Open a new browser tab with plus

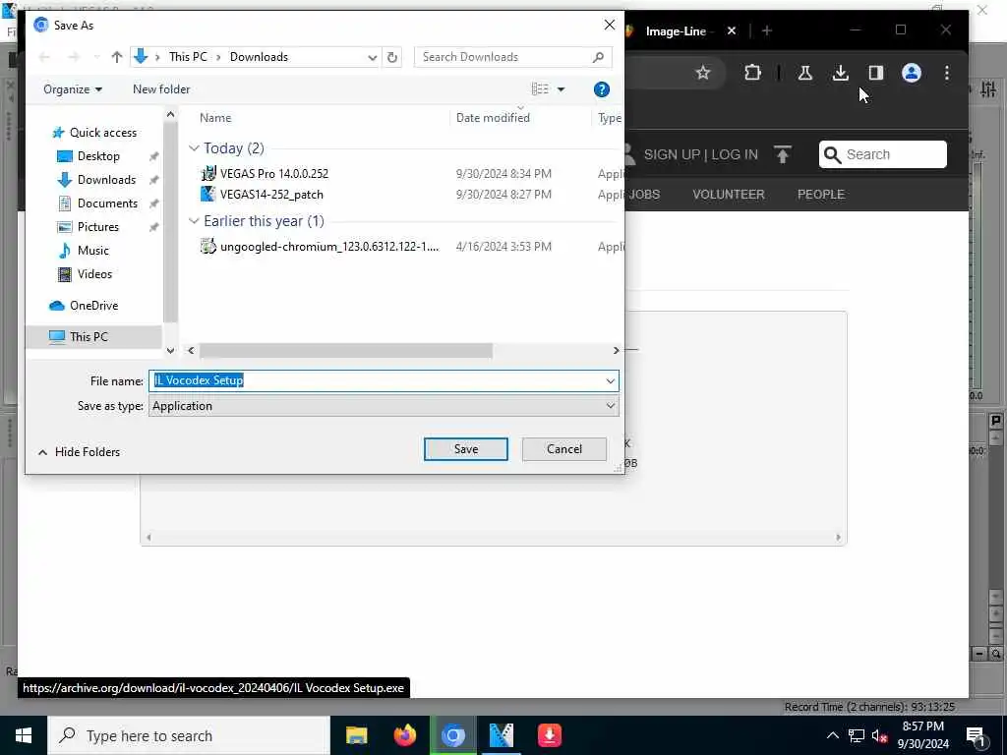point(766,30)
